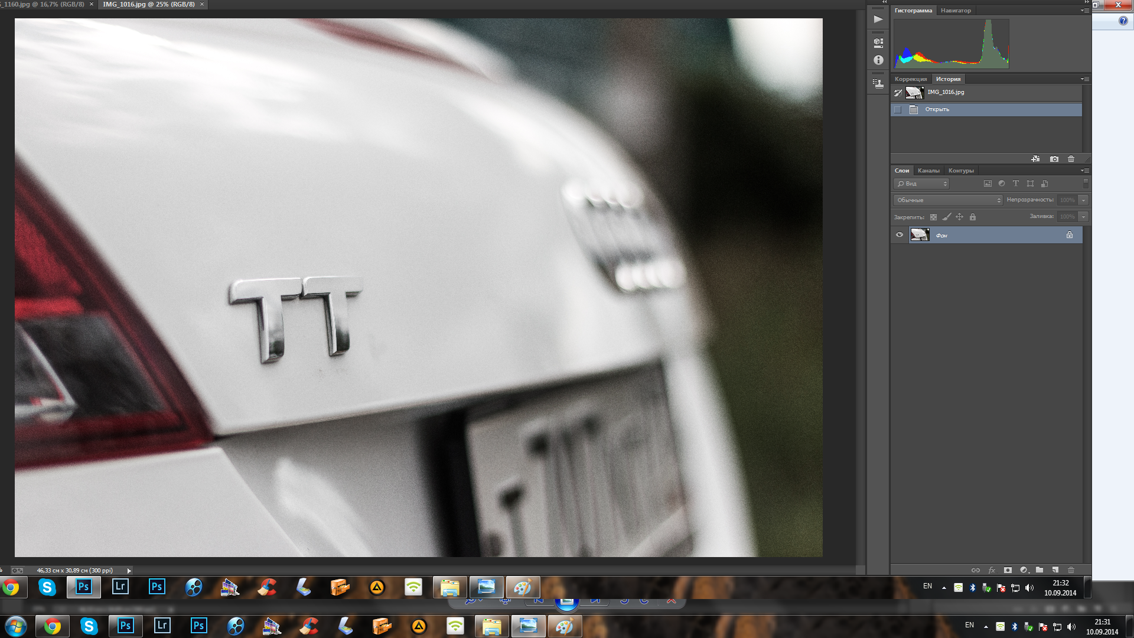
Task: Filter layers by shape layers icon
Action: (x=1030, y=184)
